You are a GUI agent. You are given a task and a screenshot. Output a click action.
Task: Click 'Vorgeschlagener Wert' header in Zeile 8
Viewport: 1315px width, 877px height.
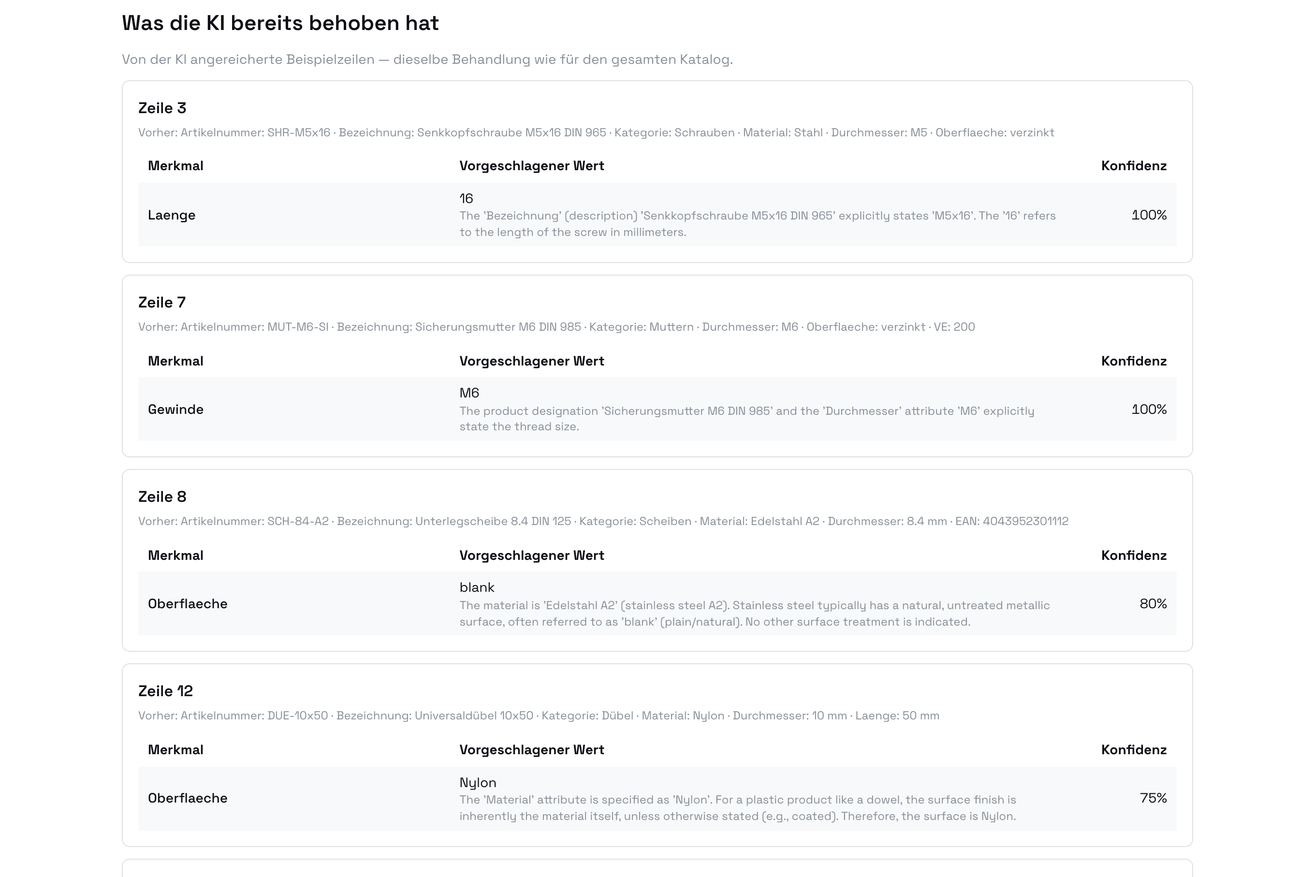[x=532, y=555]
